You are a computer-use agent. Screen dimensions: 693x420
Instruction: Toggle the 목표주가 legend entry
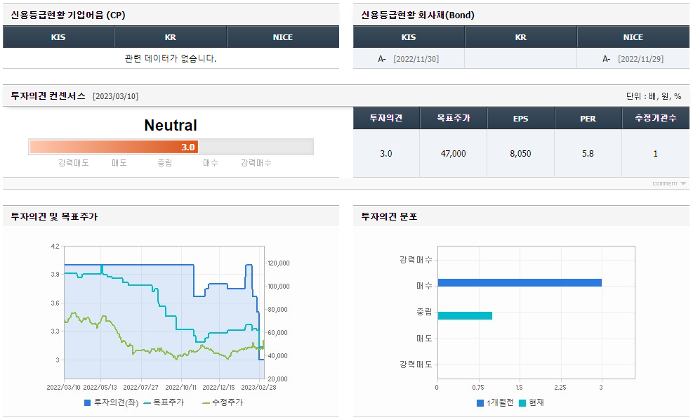click(164, 402)
